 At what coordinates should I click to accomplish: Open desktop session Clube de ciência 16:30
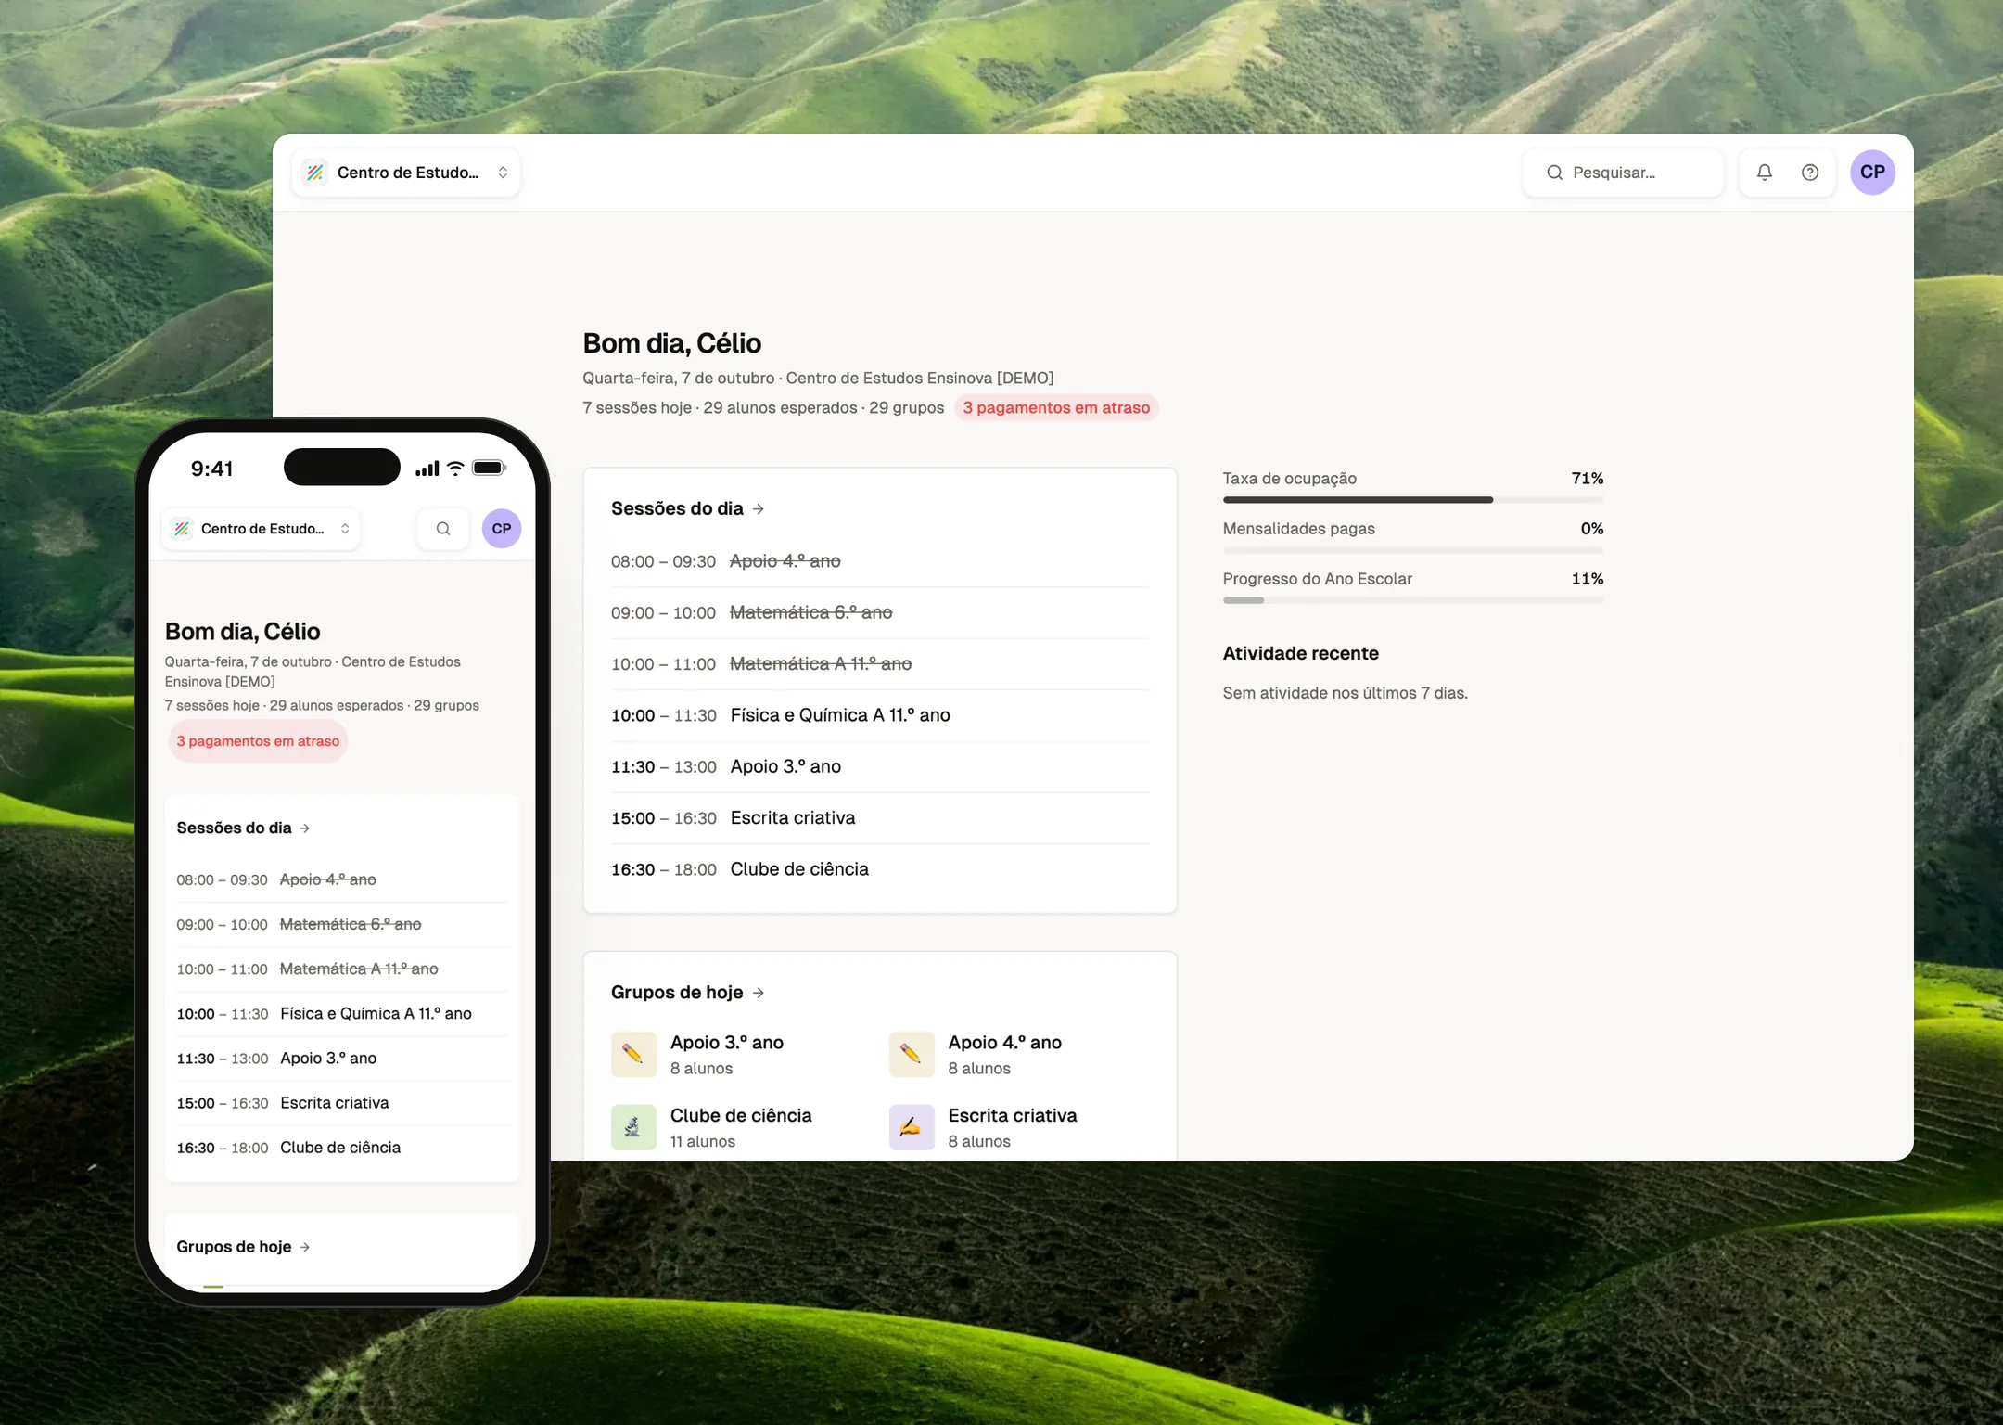(x=879, y=869)
